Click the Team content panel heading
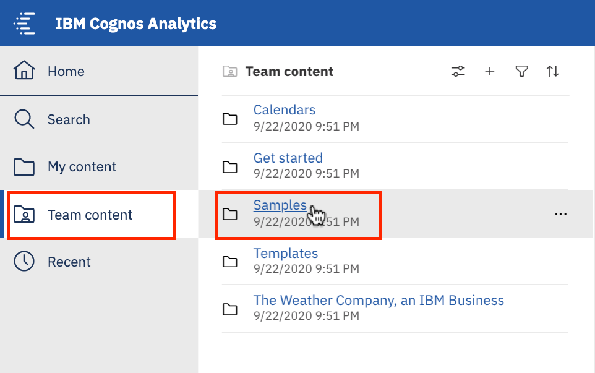This screenshot has height=373, width=595. tap(289, 71)
